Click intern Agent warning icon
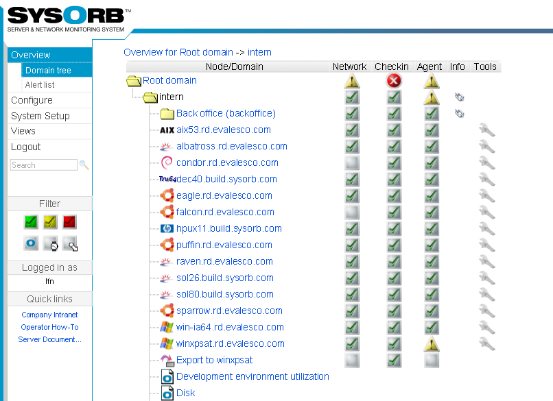 pos(432,97)
